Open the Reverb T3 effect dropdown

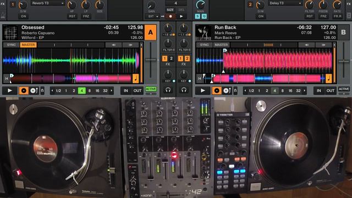[48, 3]
